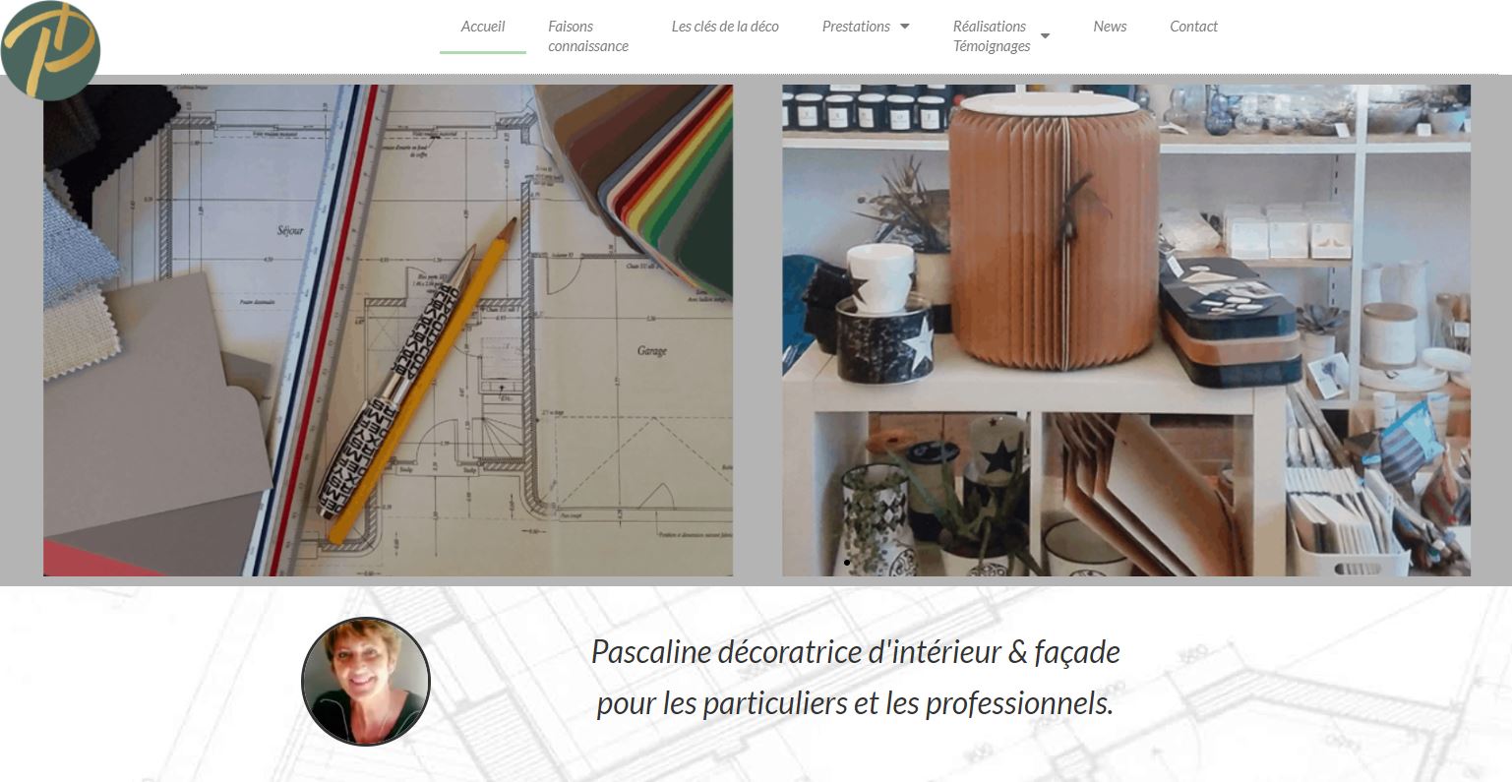Viewport: 1512px width, 782px height.
Task: Click the 'Pascaline décoratrice d'intérieur & façade' text
Action: (x=855, y=651)
